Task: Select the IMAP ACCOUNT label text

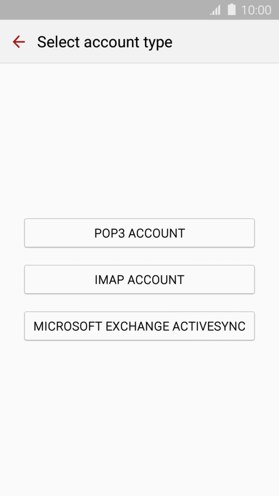Action: click(139, 279)
